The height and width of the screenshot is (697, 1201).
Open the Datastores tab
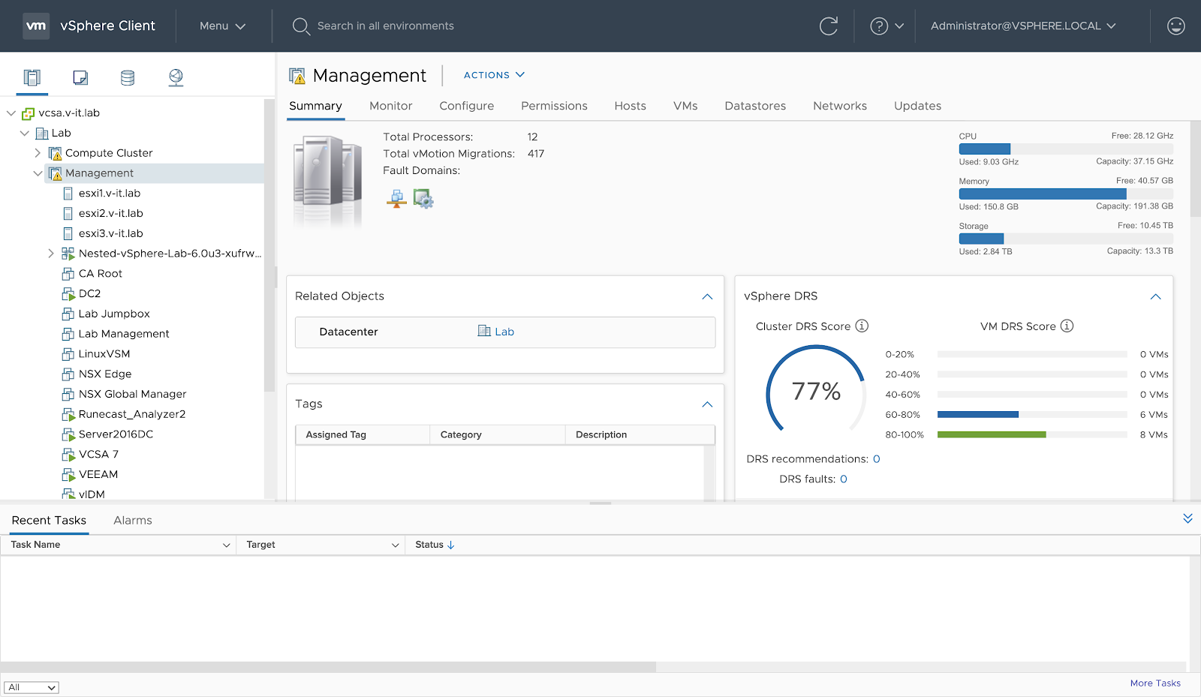755,106
